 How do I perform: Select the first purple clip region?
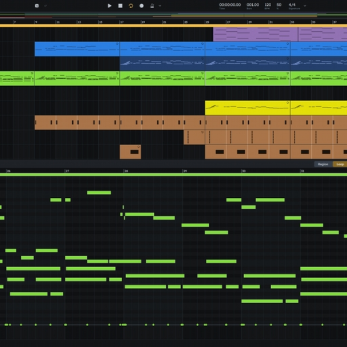[x=256, y=34]
